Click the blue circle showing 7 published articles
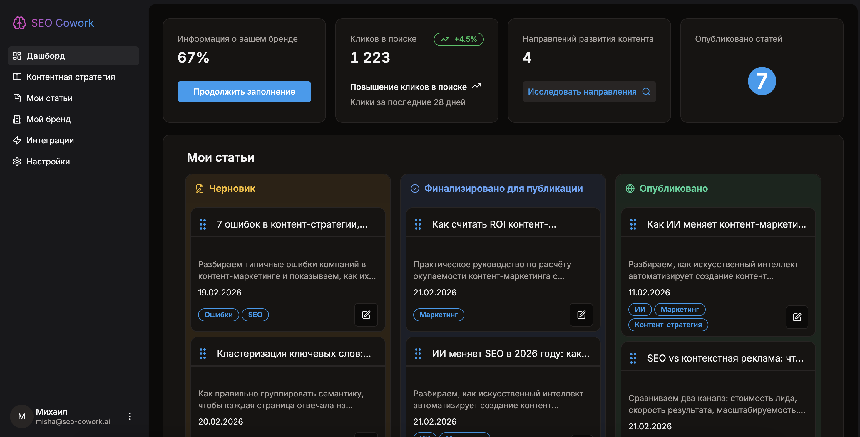Viewport: 860px width, 437px height. pyautogui.click(x=762, y=81)
